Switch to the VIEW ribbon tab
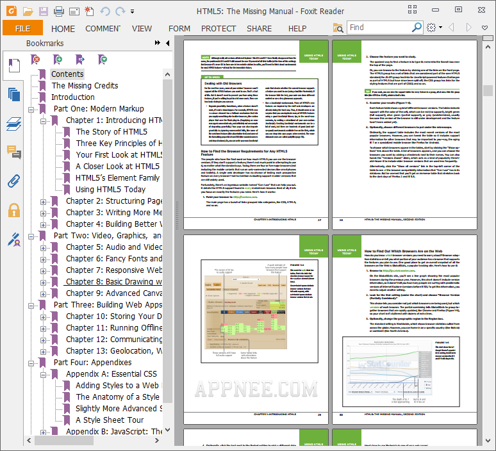Image resolution: width=496 pixels, height=451 pixels. click(x=142, y=29)
